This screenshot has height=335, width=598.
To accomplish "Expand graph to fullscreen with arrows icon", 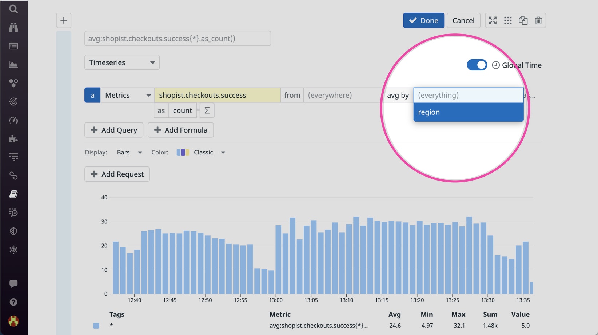I will point(493,20).
